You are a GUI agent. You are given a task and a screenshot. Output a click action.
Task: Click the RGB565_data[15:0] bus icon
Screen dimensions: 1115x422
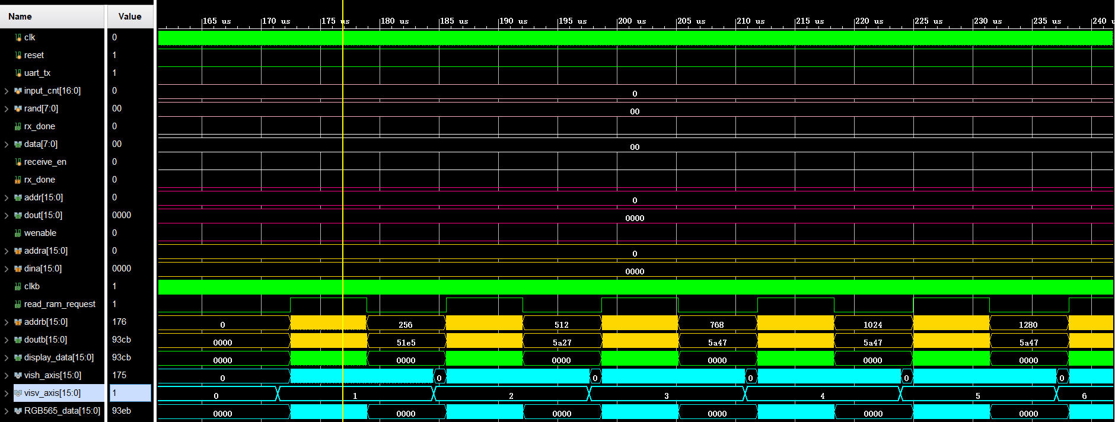click(18, 411)
